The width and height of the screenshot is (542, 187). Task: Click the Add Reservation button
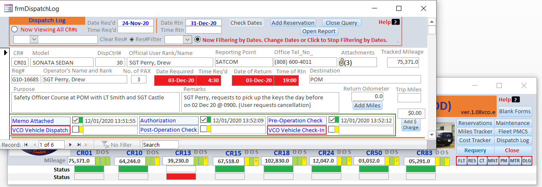point(293,23)
